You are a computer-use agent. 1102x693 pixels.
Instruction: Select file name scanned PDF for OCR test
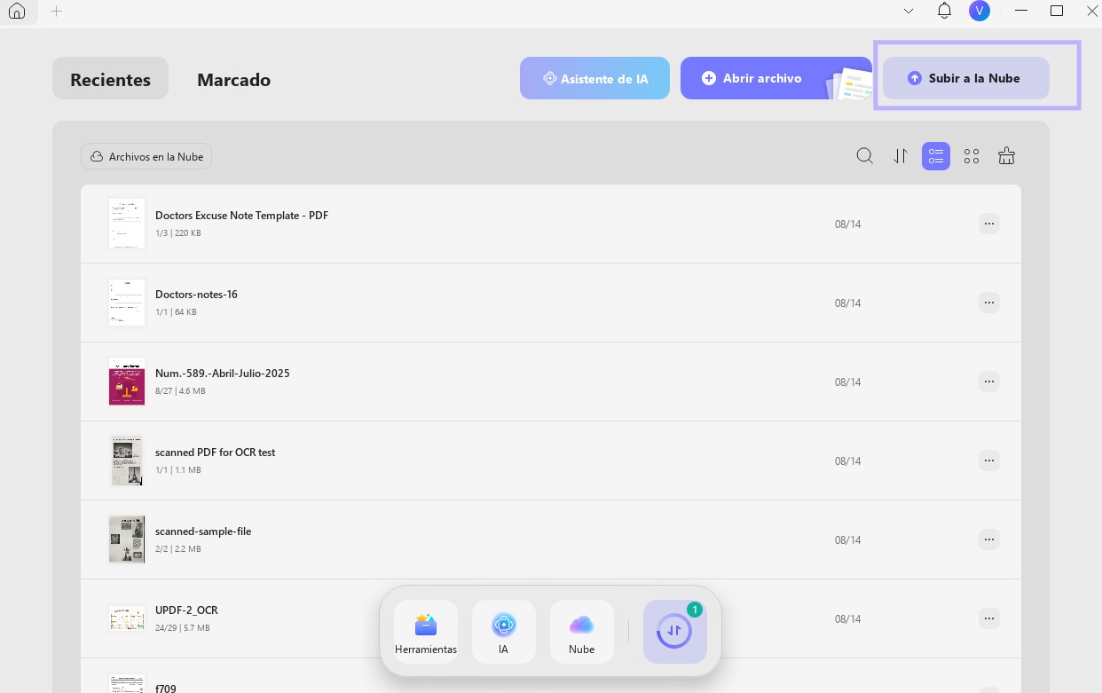pyautogui.click(x=215, y=453)
